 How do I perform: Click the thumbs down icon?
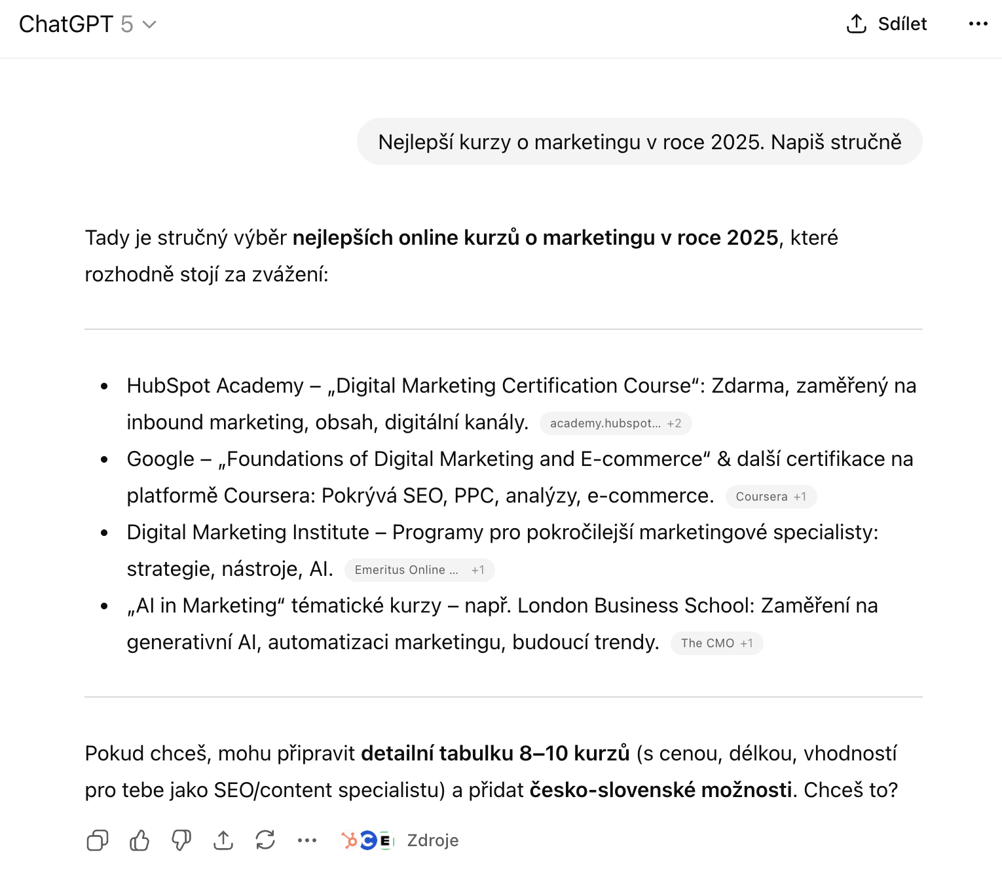[x=181, y=840]
